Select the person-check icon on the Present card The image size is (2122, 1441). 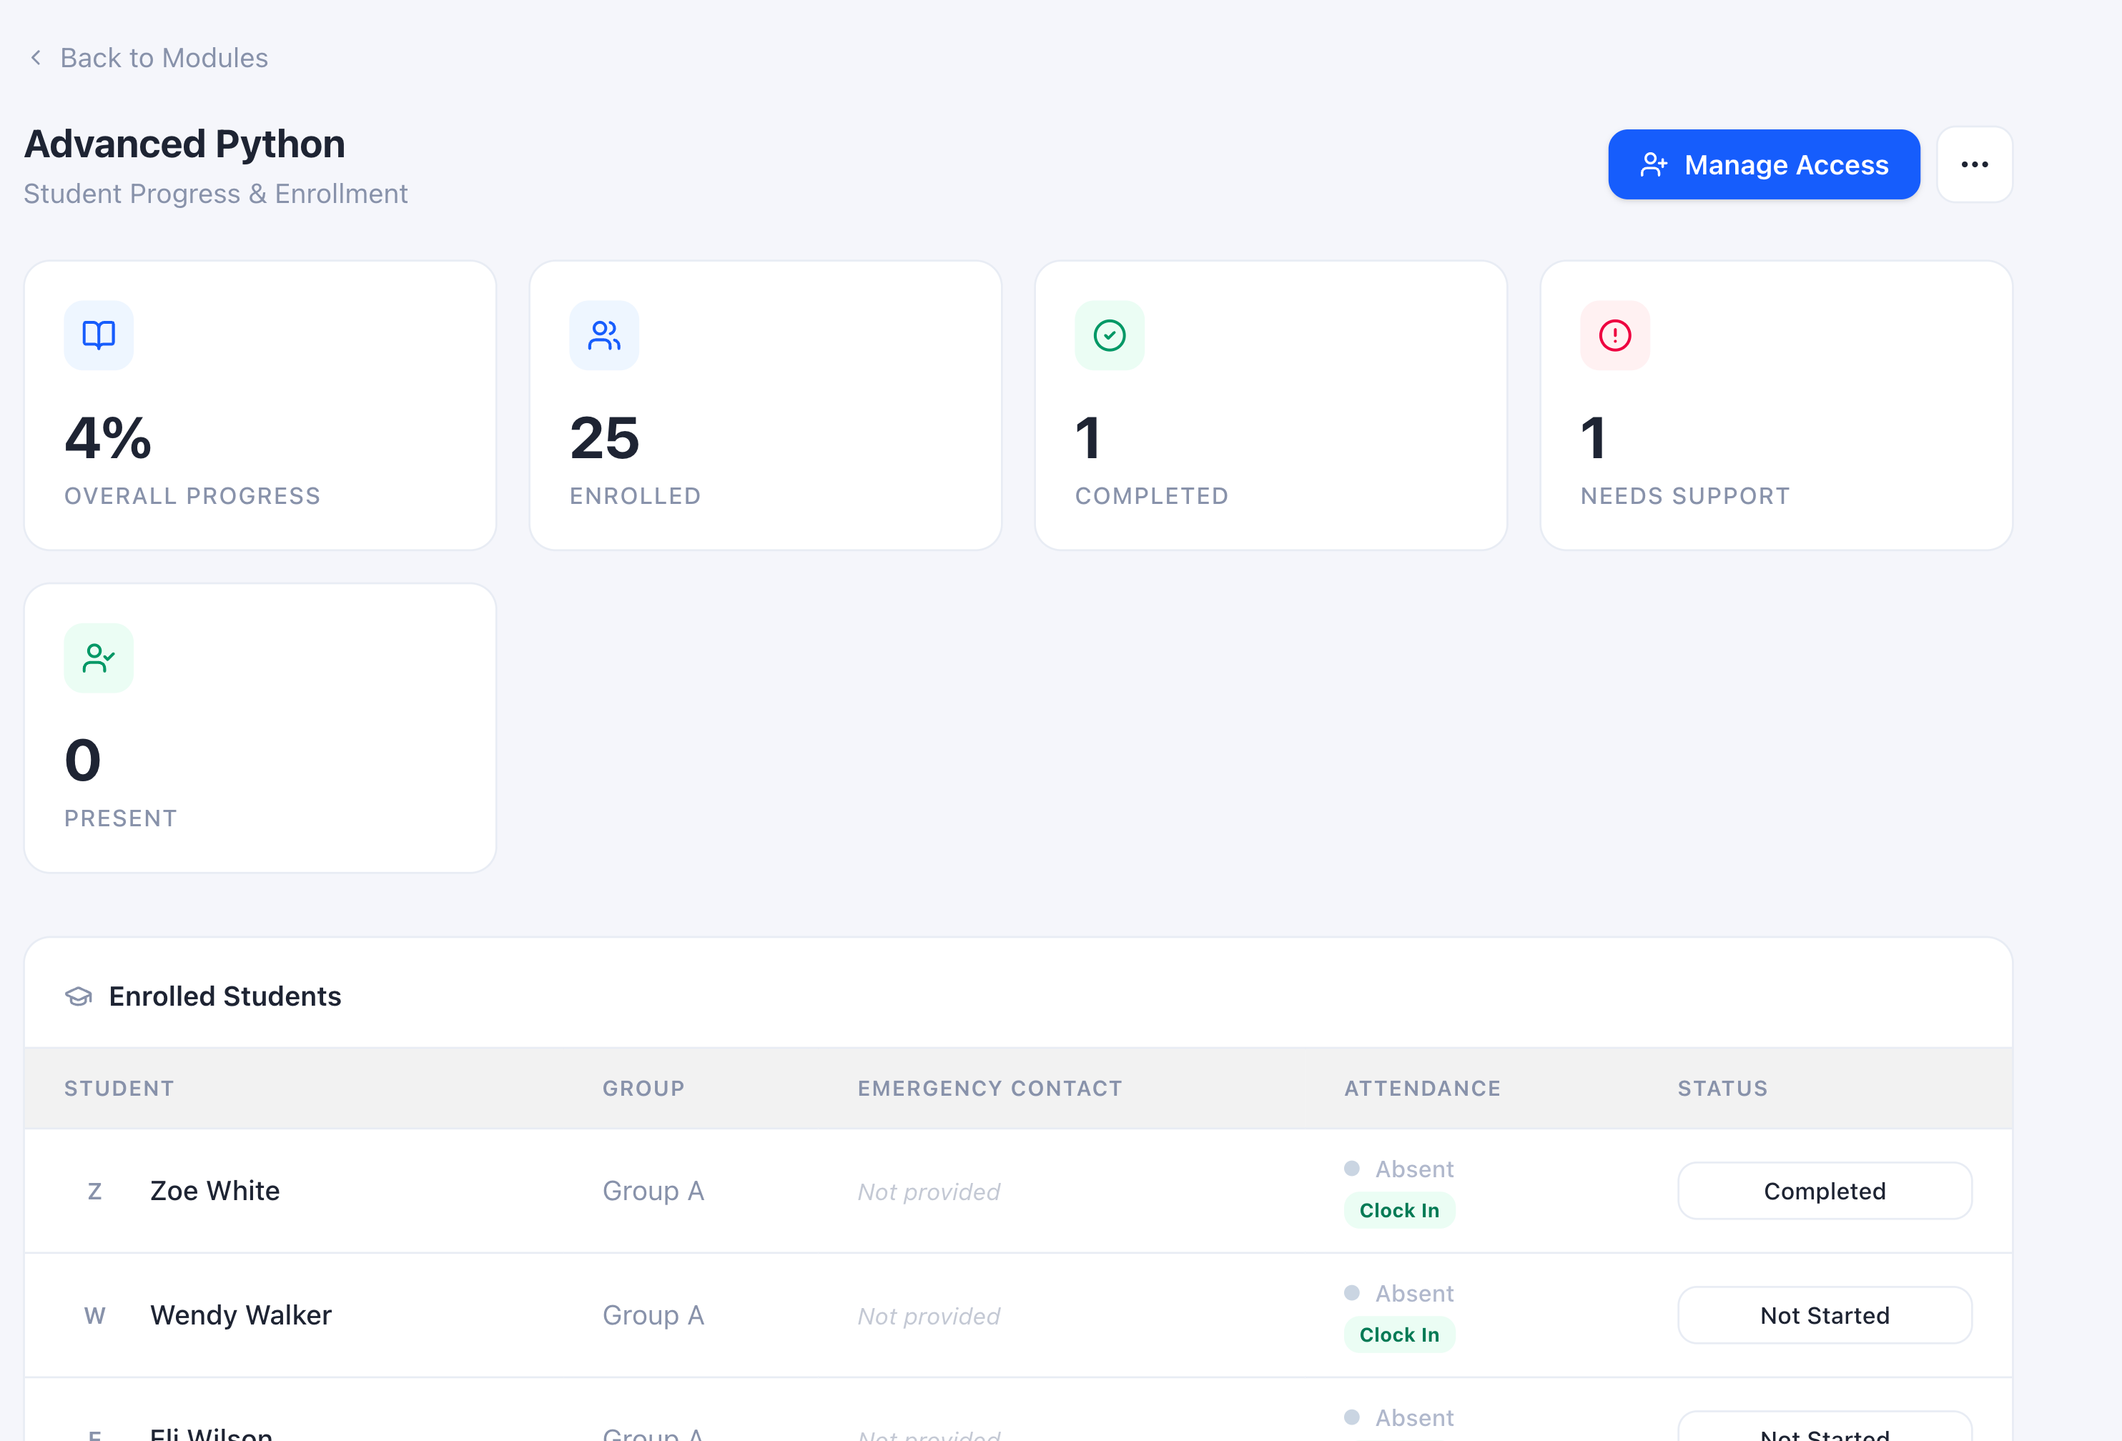(x=98, y=657)
